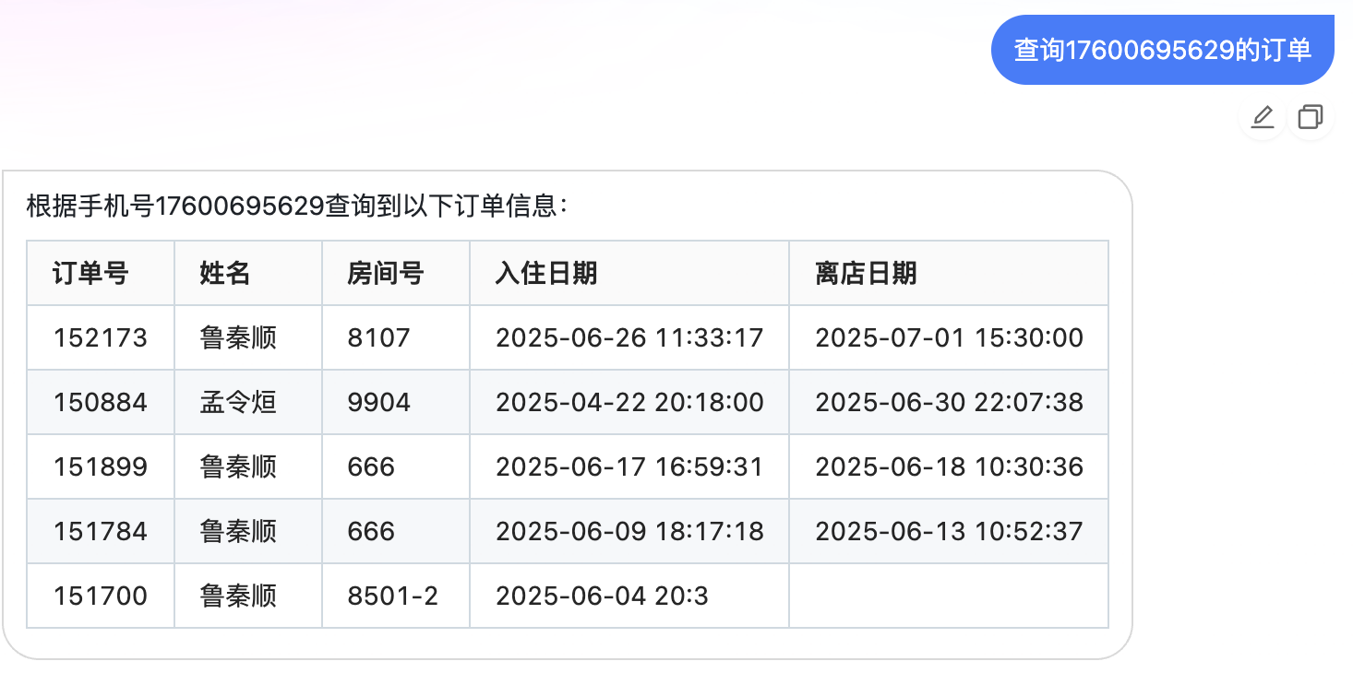Click the 订单号 column header
1353x673 pixels.
[101, 273]
